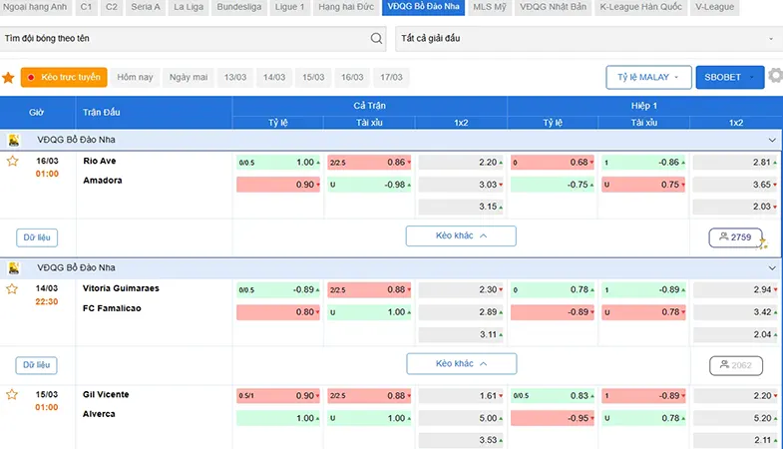Open the 2062 viewers badge

[x=735, y=365]
